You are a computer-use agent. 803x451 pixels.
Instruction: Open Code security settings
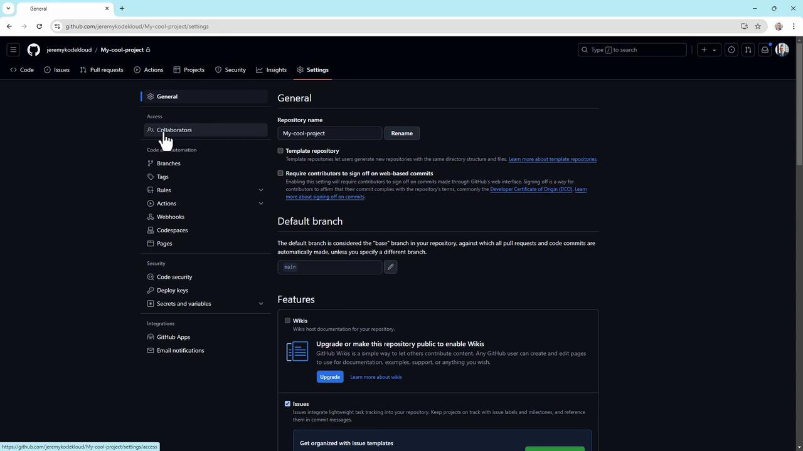pyautogui.click(x=206, y=277)
